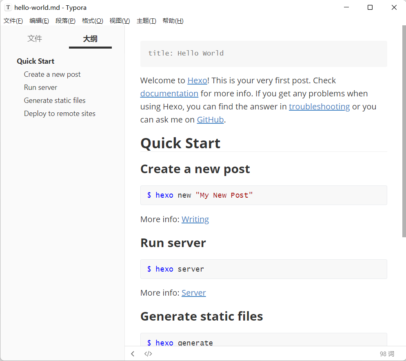Click the Run server document heading

[x=173, y=243]
